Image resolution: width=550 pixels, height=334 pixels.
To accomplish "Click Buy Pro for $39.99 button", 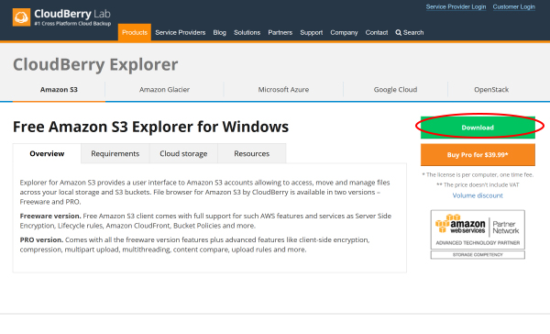I will (478, 155).
